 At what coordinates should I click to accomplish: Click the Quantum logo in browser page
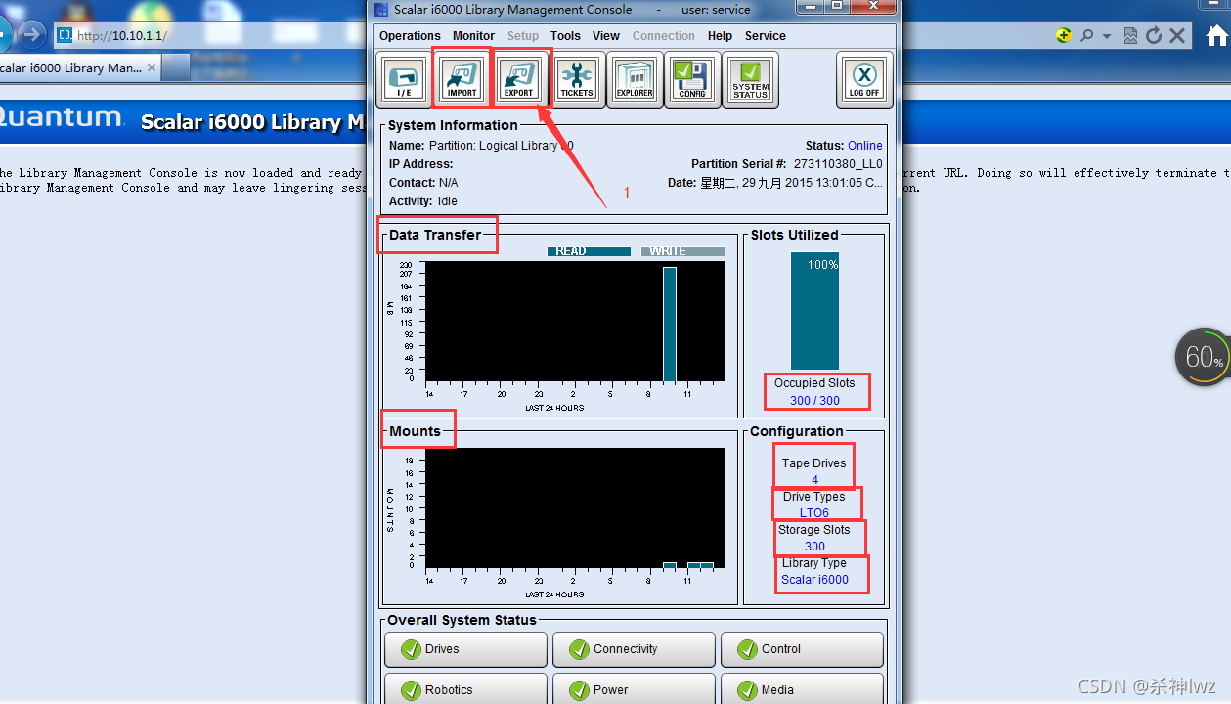(x=61, y=118)
